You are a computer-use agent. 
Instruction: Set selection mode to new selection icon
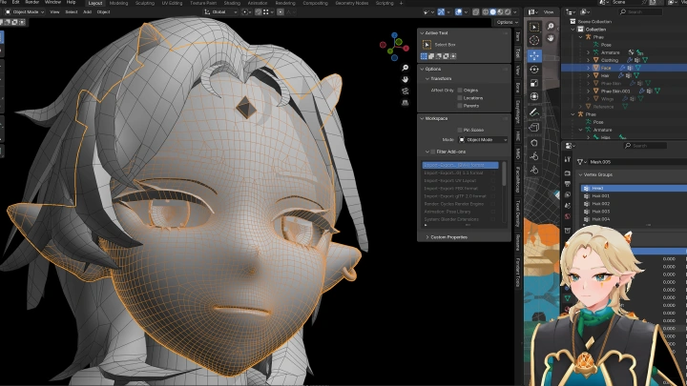(424, 56)
